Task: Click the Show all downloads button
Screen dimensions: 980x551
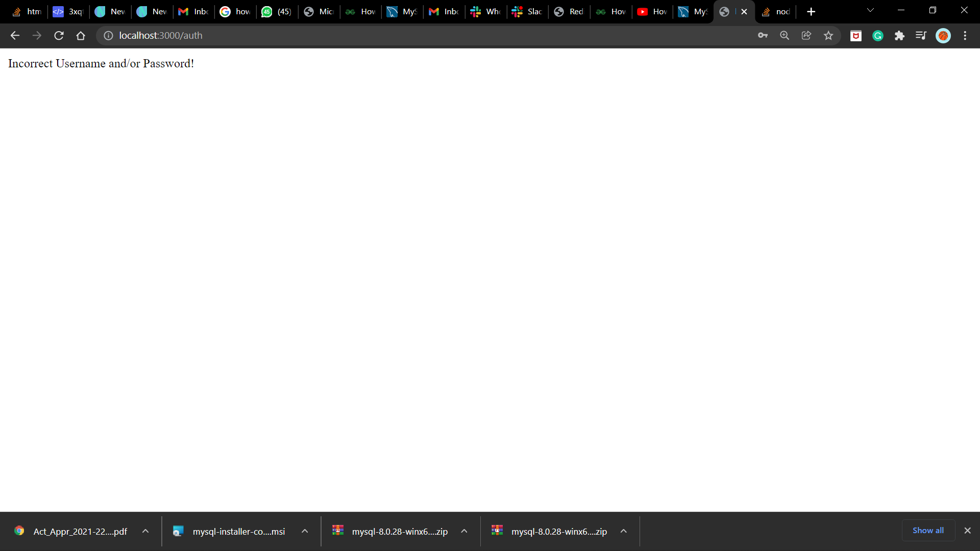Action: [x=927, y=530]
